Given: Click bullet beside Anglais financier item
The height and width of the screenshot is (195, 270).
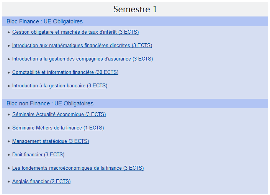Looking at the screenshot, I should pyautogui.click(x=8, y=182).
